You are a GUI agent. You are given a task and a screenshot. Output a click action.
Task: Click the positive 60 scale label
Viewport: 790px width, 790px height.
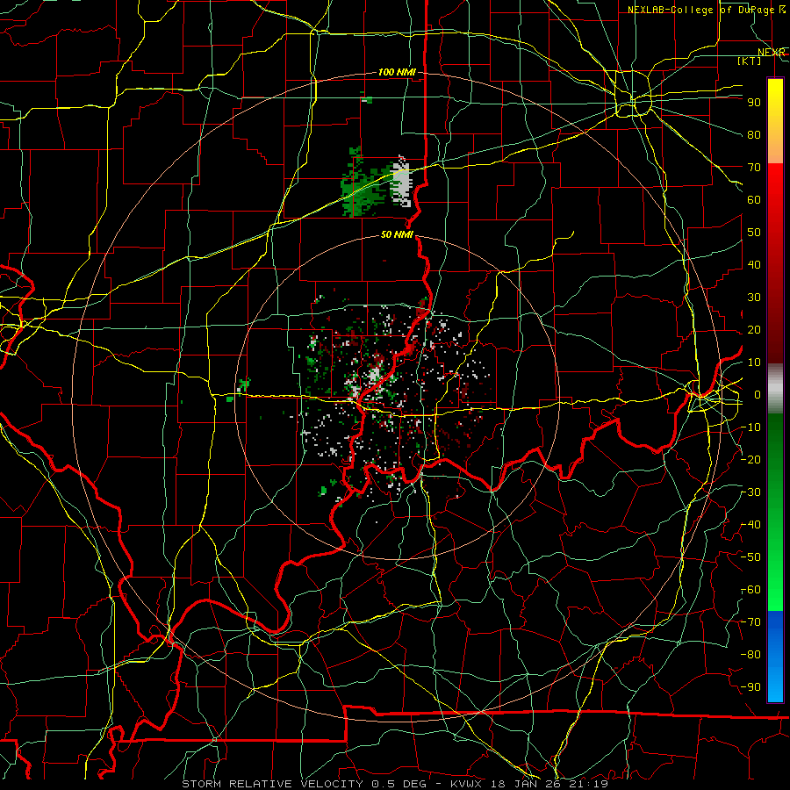coord(754,199)
